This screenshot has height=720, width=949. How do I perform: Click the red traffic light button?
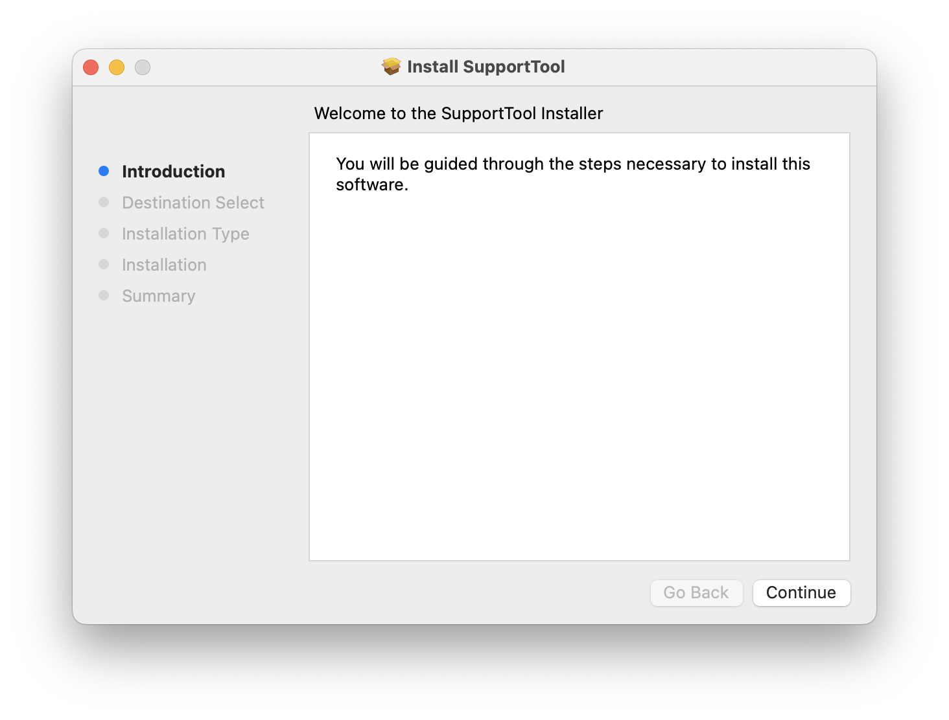click(91, 67)
